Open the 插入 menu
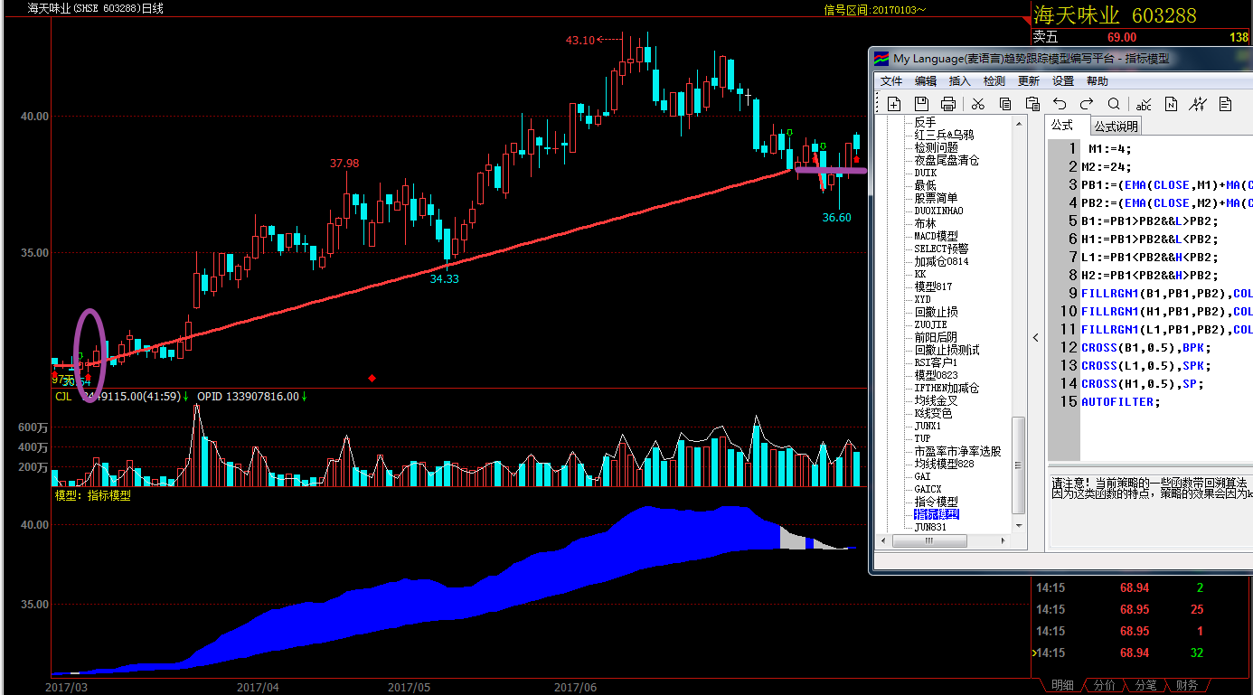Screen dimensions: 1253x695 (960, 81)
